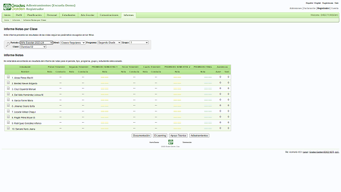Open report document icon for Alicea Flores Mia
Screen dimensions: 341x192
(9, 77)
